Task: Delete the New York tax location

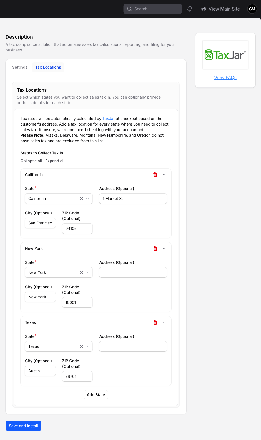Action: pos(155,249)
